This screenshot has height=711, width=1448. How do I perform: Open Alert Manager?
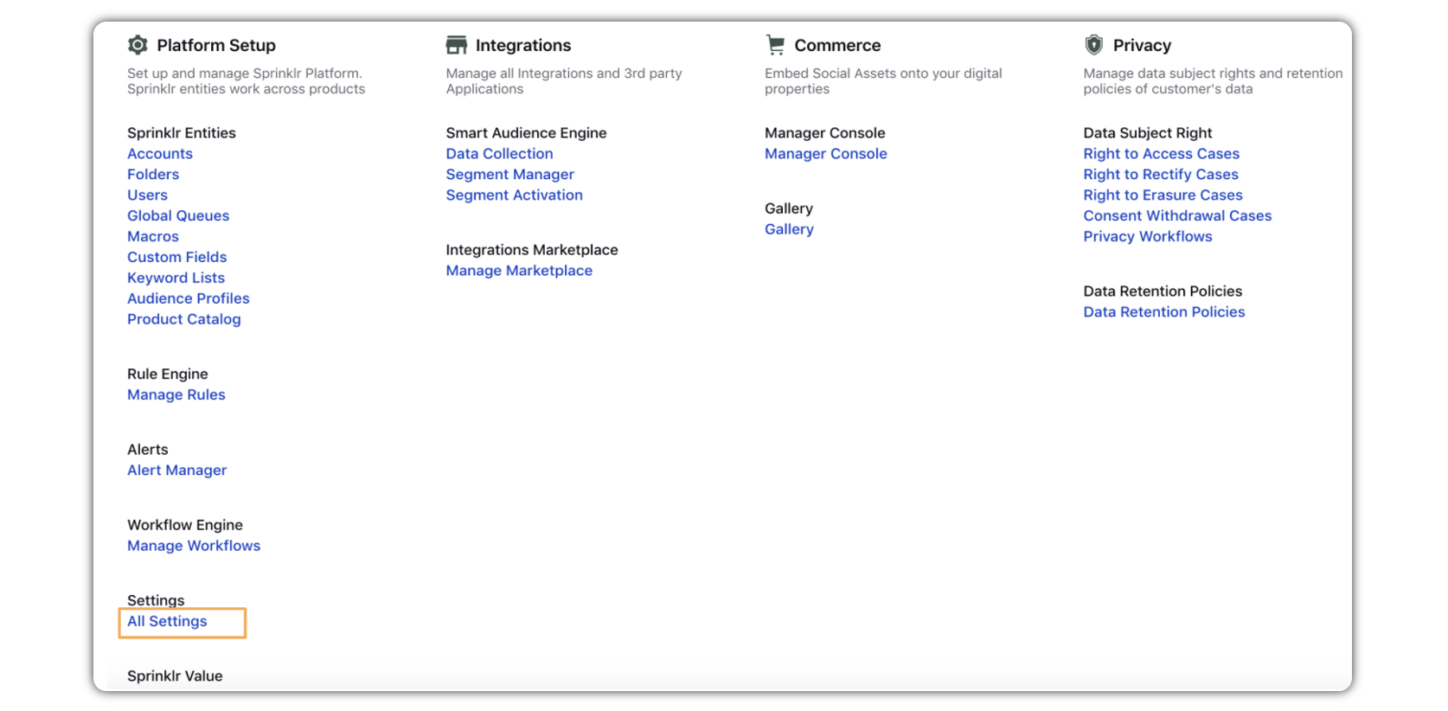point(176,471)
